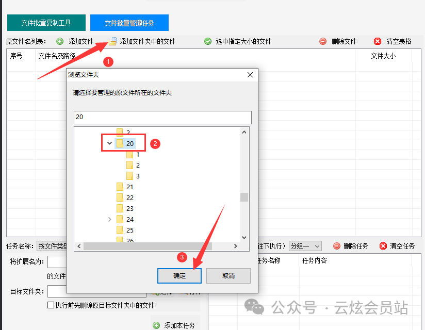The width and height of the screenshot is (425, 330).
Task: Click the scroll-up arrow in folder tree
Action: point(244,132)
